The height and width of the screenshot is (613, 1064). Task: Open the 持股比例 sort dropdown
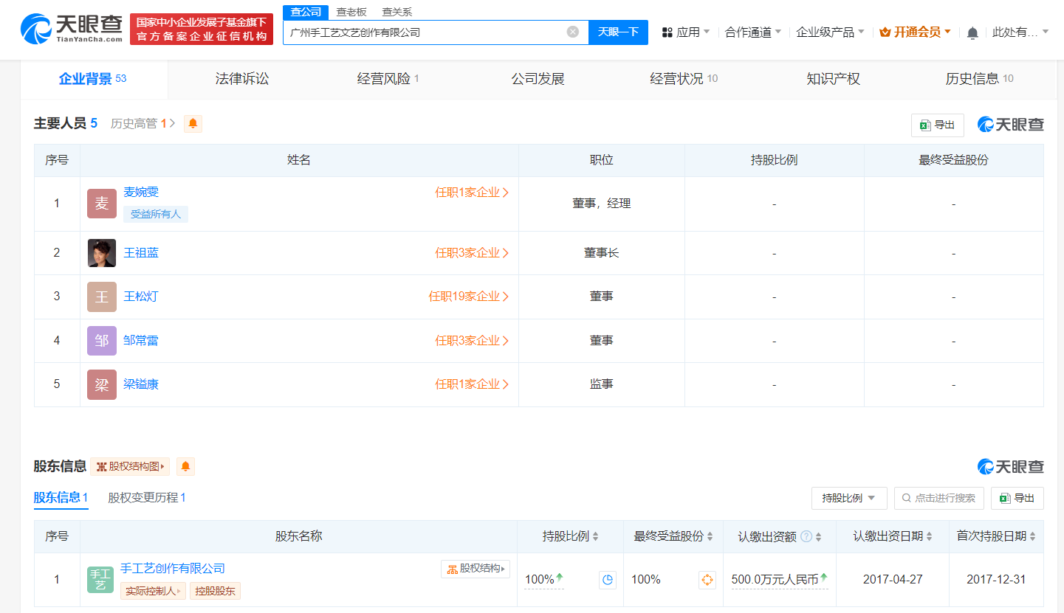click(850, 498)
